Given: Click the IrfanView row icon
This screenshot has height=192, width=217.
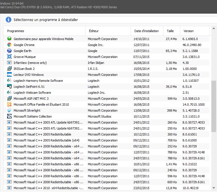Looking at the screenshot, I should click(x=9, y=62).
